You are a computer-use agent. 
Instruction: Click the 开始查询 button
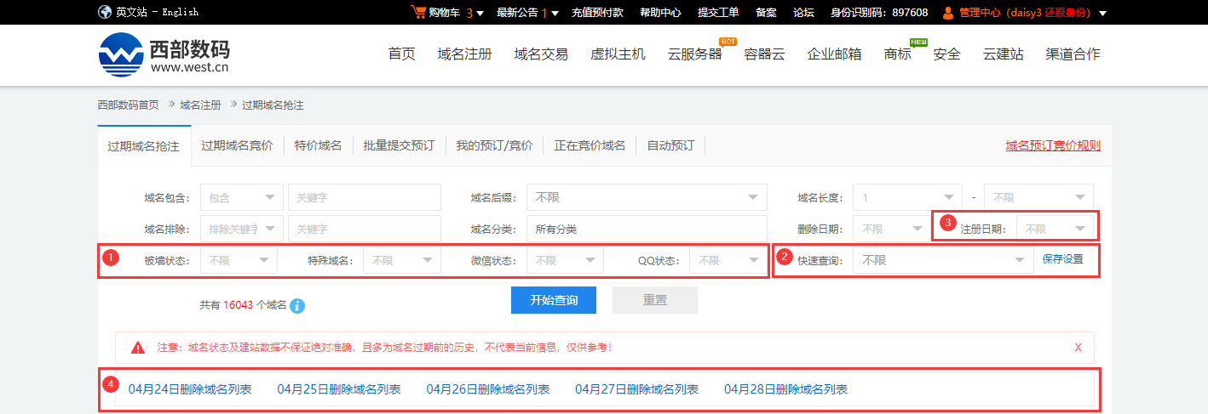[x=553, y=300]
